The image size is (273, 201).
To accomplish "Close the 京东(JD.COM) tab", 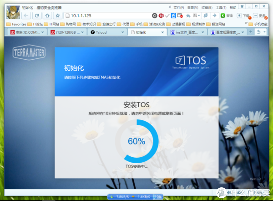I will [x=42, y=32].
